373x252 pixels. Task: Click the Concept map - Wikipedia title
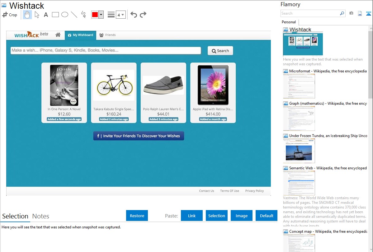[328, 231]
